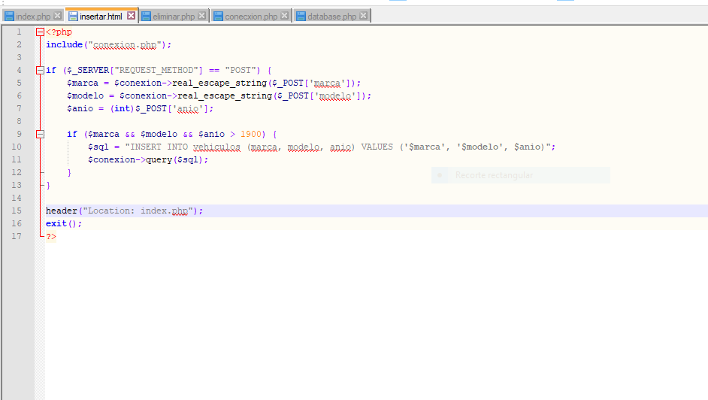Click the disk icon on conecxion.php tab
The height and width of the screenshot is (400, 708).
(218, 16)
